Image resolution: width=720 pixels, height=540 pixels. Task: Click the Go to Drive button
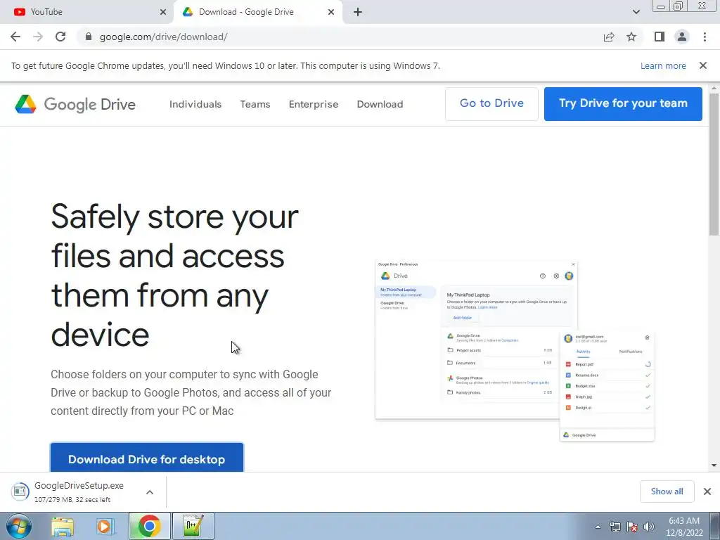coord(491,104)
